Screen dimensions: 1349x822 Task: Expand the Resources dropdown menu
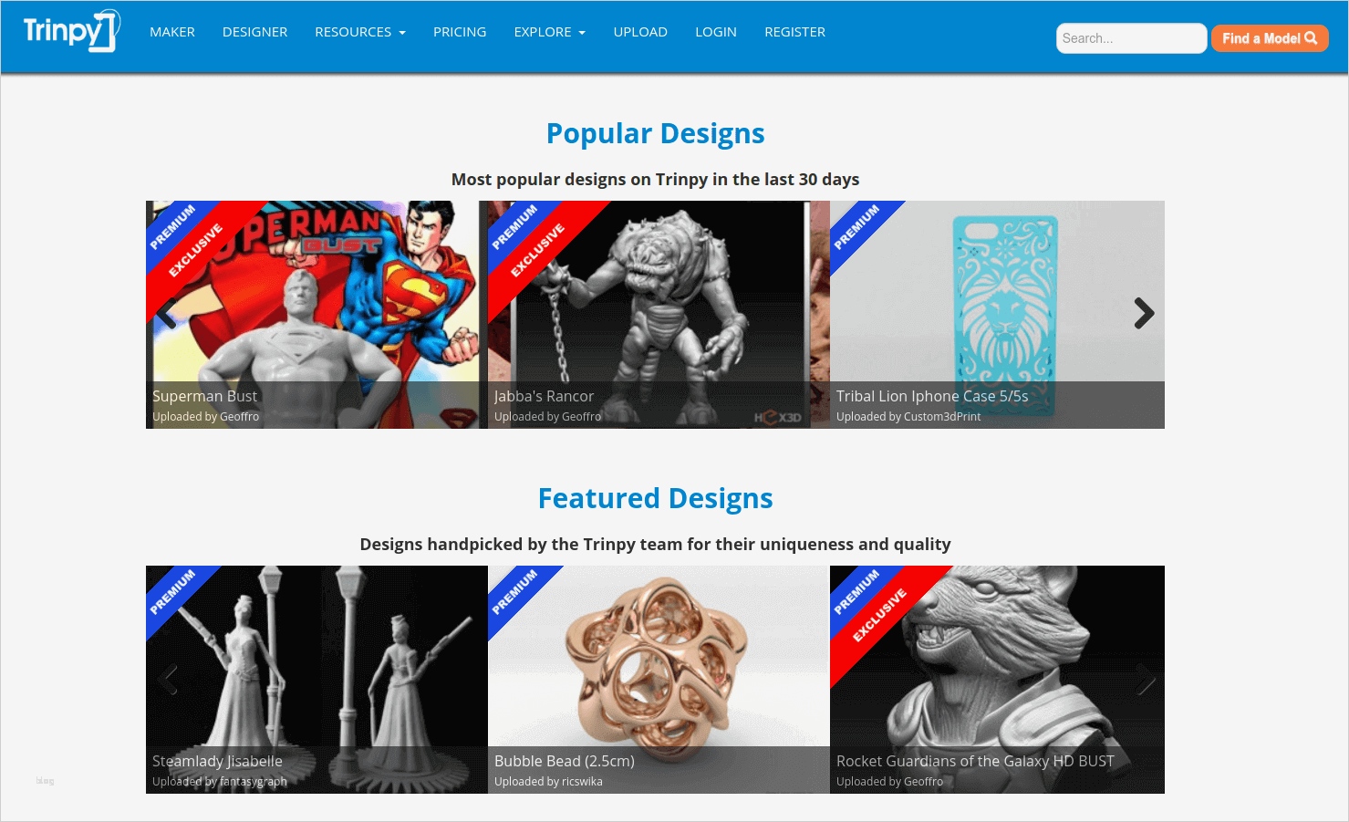click(360, 32)
